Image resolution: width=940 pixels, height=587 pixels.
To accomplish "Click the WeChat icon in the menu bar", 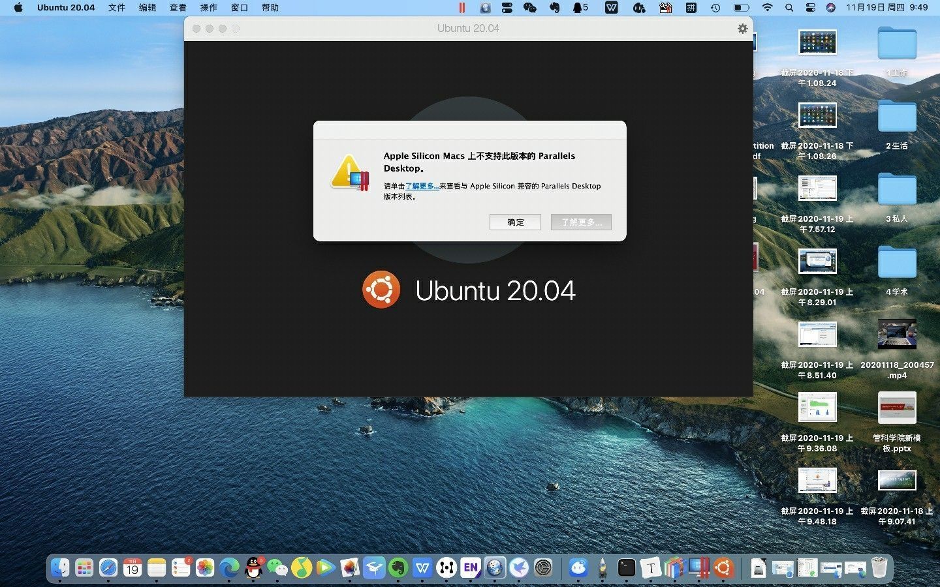I will click(x=530, y=8).
